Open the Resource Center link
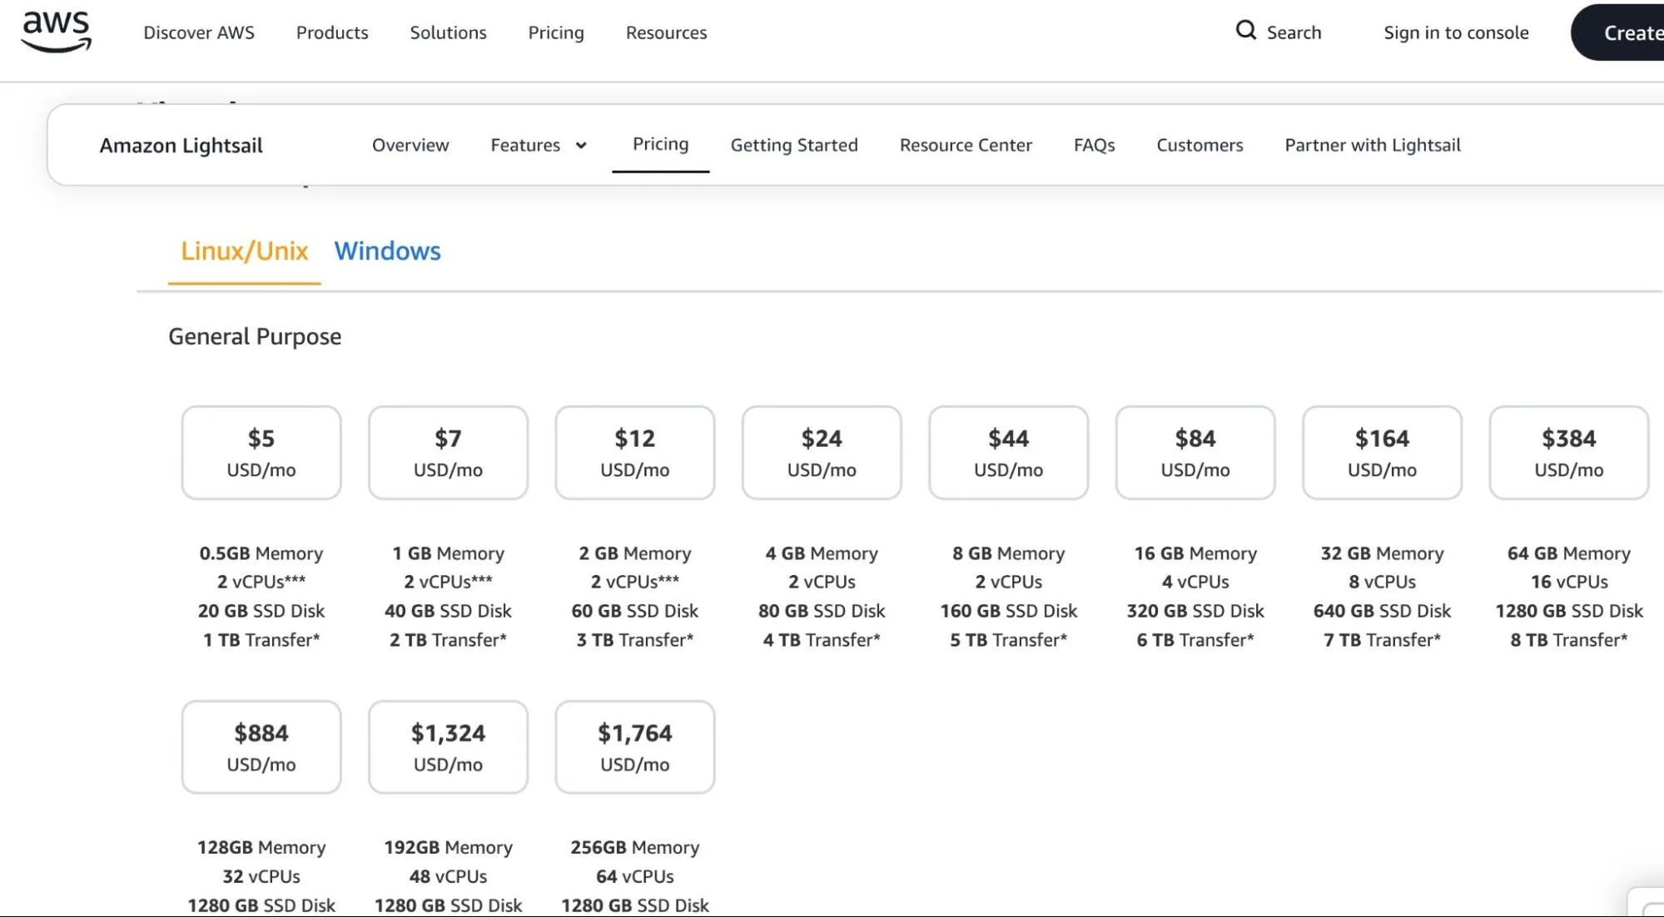Viewport: 1664px width, 917px height. 965,145
